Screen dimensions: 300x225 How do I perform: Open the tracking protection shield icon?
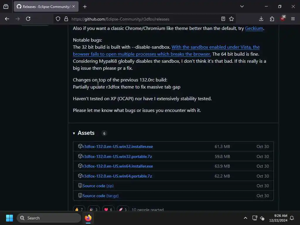coord(58,19)
